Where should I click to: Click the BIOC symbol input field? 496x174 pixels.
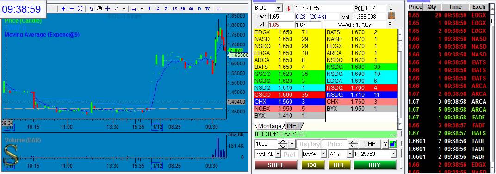click(x=265, y=8)
